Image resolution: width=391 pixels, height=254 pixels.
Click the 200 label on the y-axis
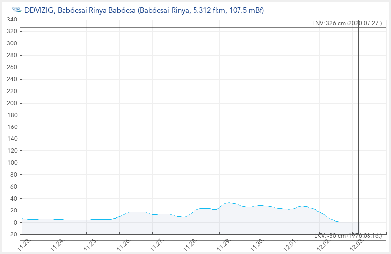(x=12, y=103)
